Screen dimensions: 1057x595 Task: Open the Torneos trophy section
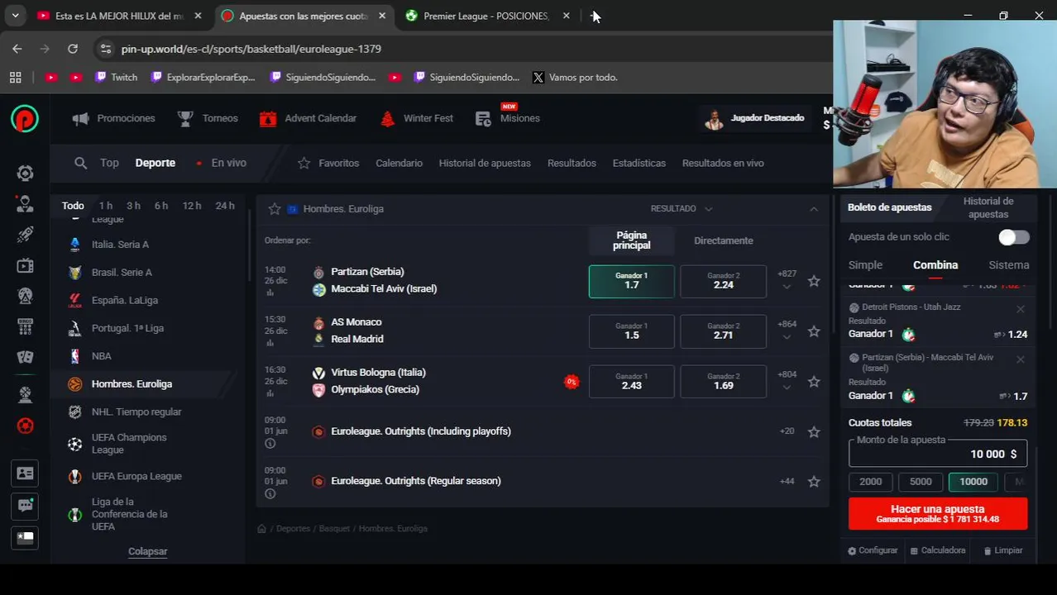[208, 118]
